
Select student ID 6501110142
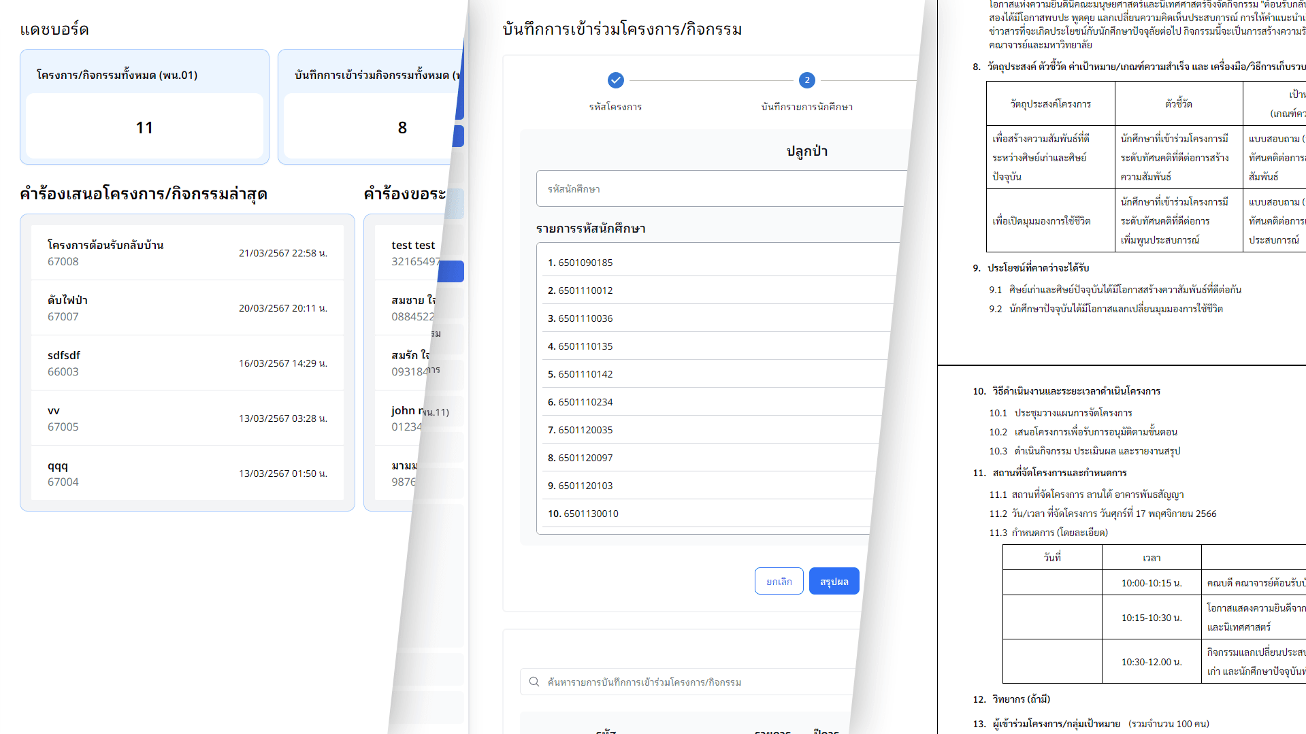715,373
